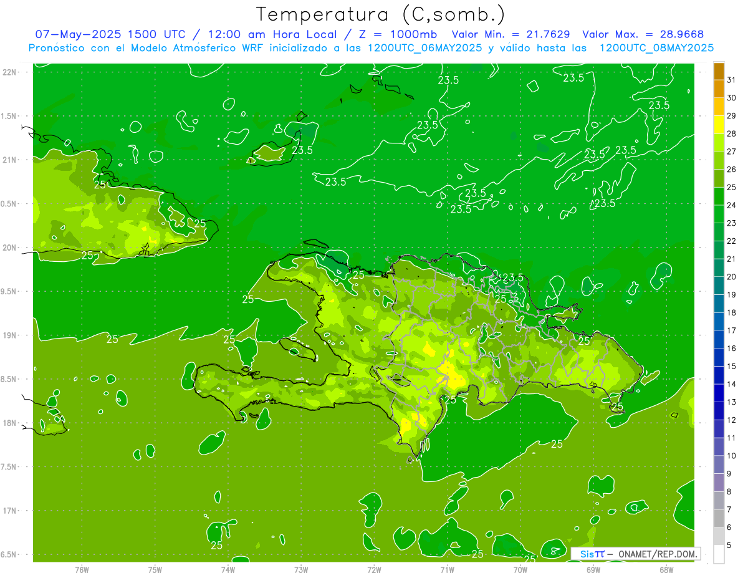Click the '71W' longitude axis label
Viewport: 748px width, 578px height.
point(447,570)
